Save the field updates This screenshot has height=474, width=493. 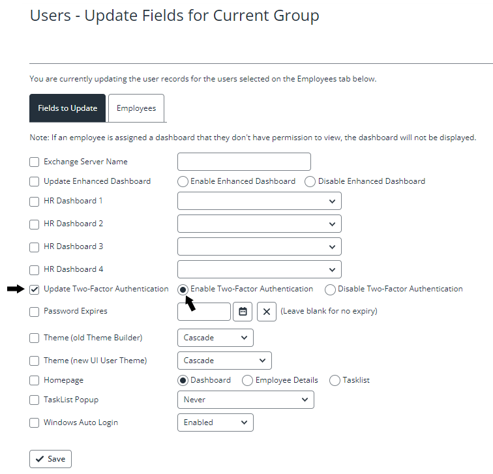[51, 459]
